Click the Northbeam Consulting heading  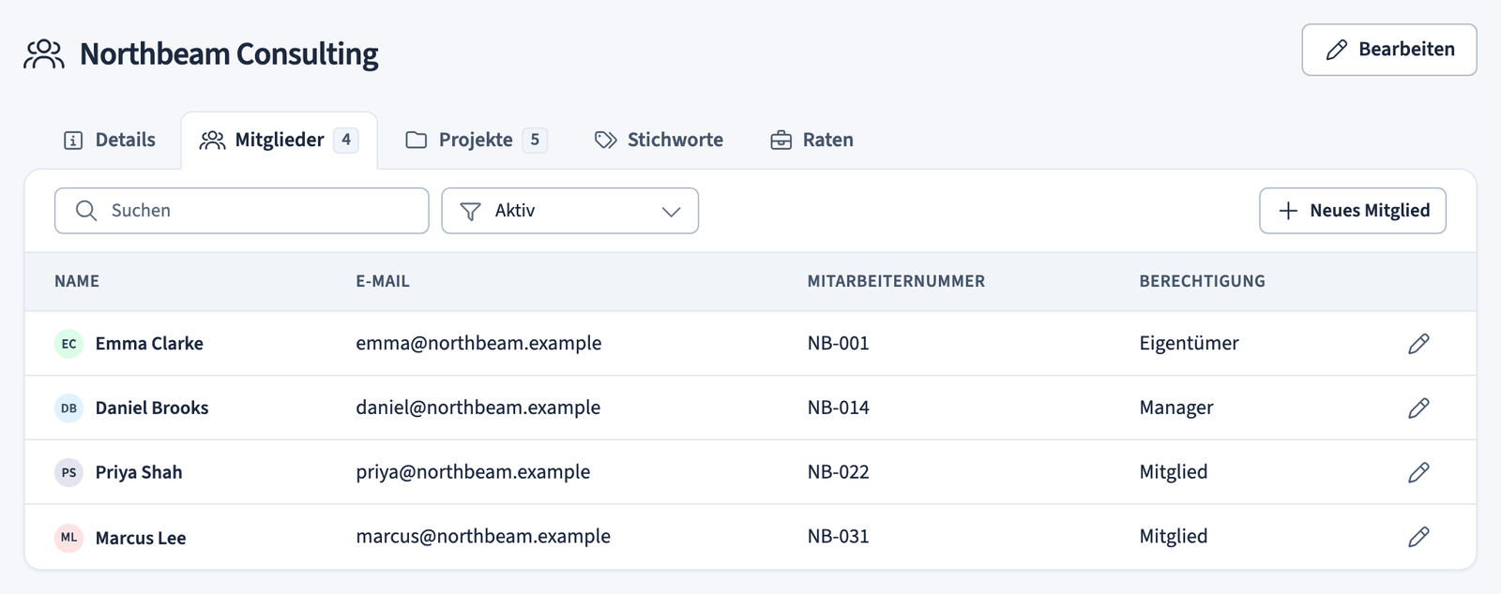(229, 54)
